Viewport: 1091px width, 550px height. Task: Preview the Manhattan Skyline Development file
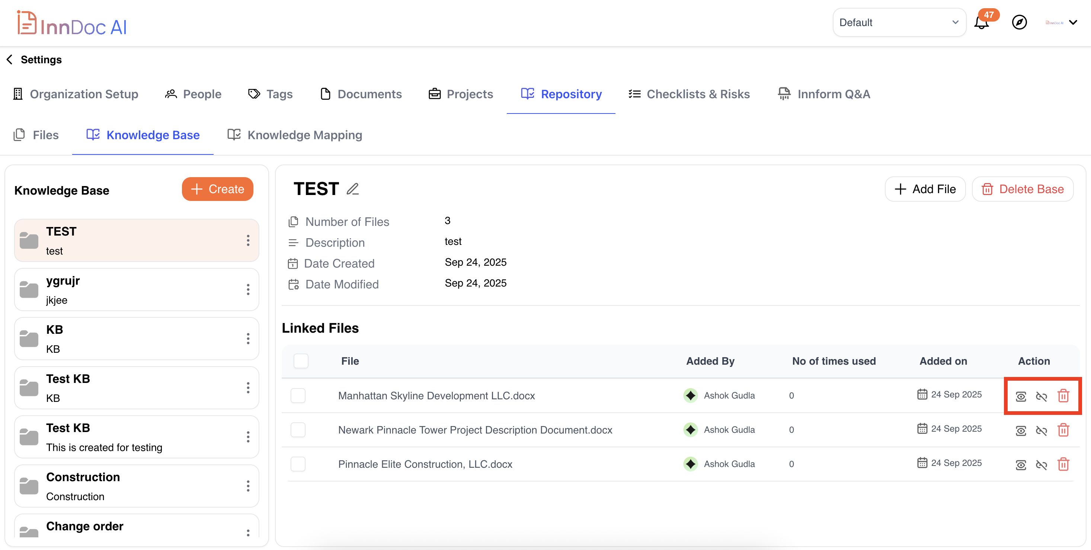point(1021,396)
